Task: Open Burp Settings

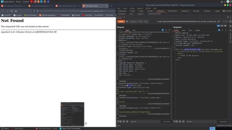Action: [227, 11]
